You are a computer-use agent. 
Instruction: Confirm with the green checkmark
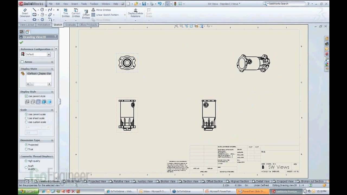coord(21,43)
